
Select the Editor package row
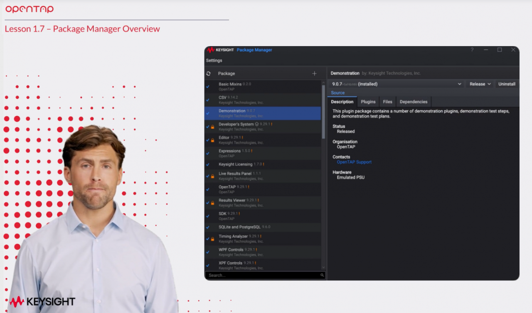pyautogui.click(x=263, y=140)
